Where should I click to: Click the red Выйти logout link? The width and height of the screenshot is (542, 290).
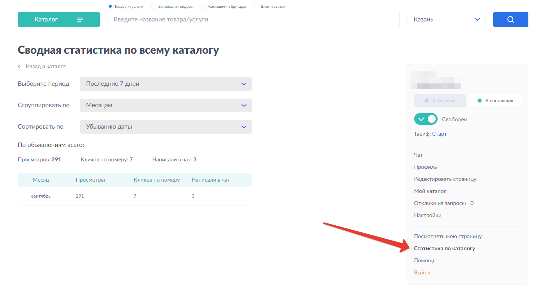[x=422, y=272]
